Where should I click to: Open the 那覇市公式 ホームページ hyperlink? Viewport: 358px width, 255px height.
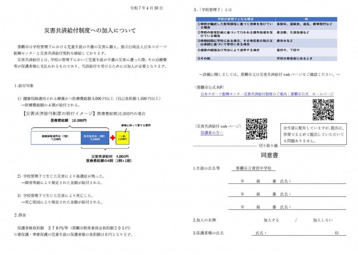pos(267,94)
